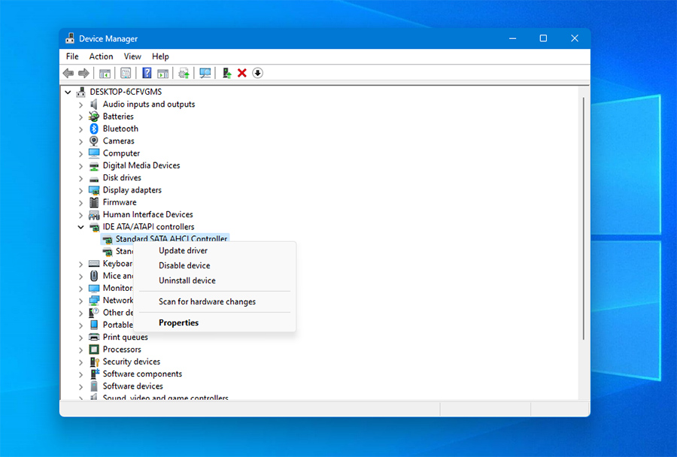Expand the Display adapters category
This screenshot has width=677, height=457.
[x=80, y=190]
